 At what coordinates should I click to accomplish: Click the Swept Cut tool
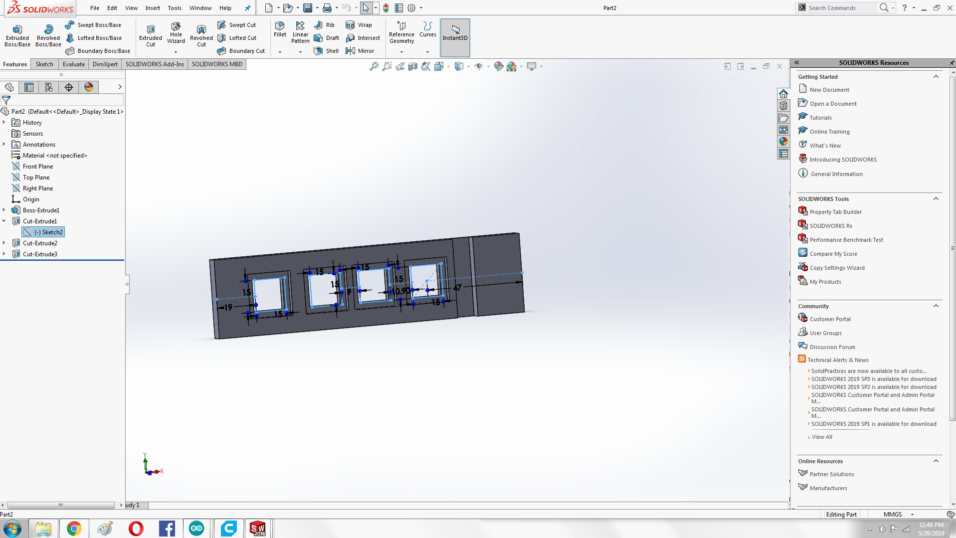point(237,25)
